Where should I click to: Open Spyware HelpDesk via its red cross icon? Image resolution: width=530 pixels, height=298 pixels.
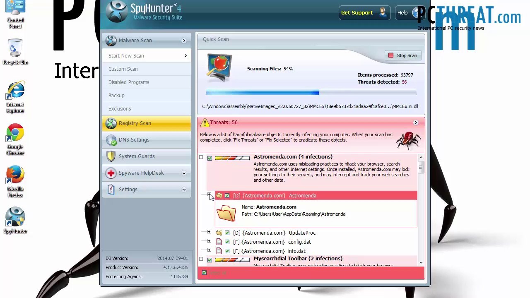[111, 173]
